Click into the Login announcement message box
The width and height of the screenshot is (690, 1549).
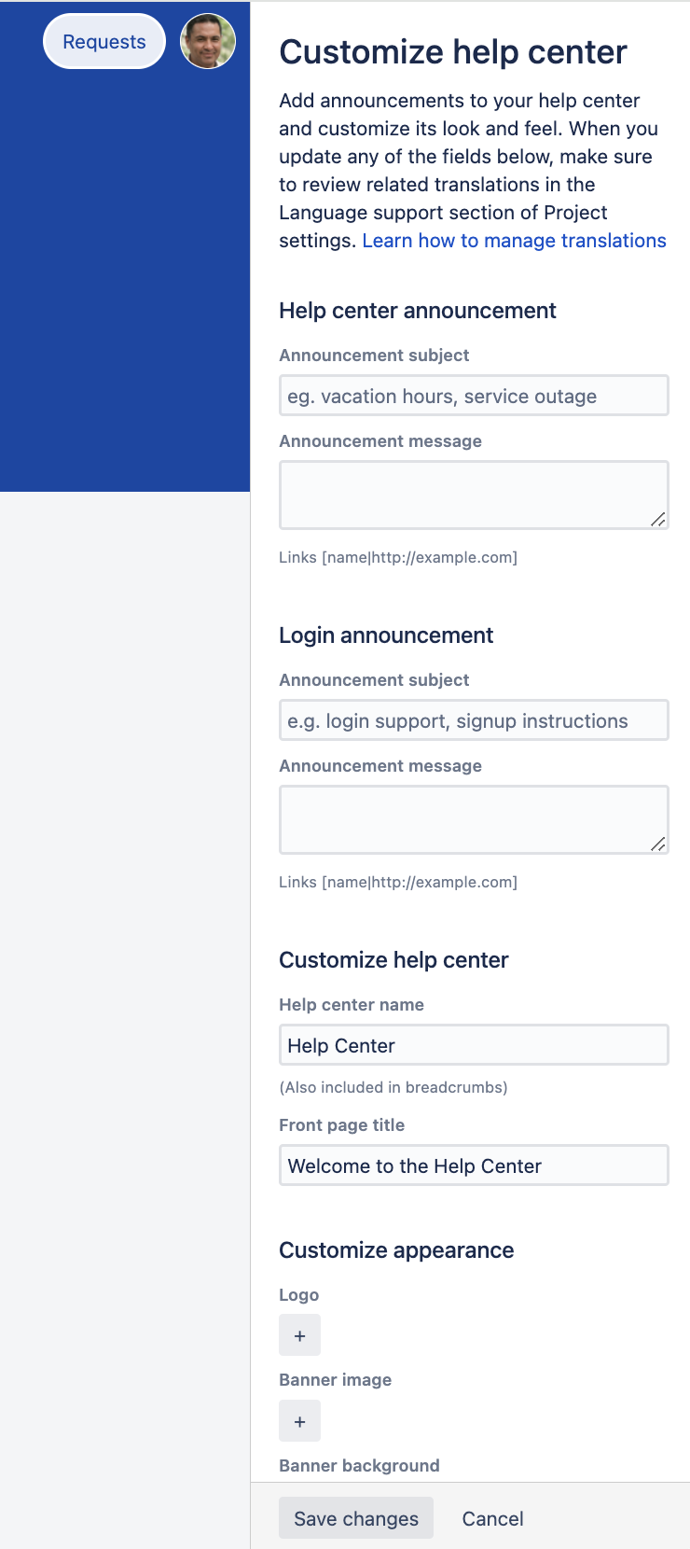pos(474,819)
